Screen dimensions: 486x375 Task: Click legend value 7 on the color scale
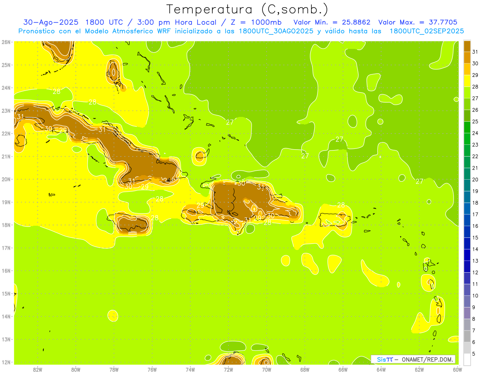pyautogui.click(x=474, y=331)
